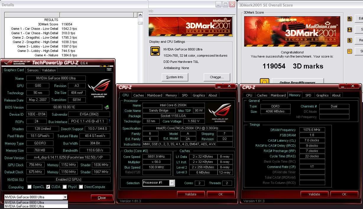Open Caches tab in the CPU-Z processor window
Image resolution: width=363 pixels, height=209 pixels.
138,95
